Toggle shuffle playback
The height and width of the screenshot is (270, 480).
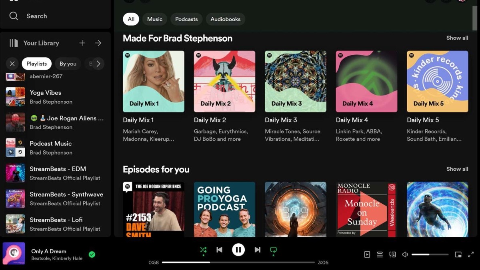pos(203,250)
